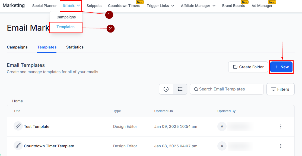Expand the Emails dropdown menu
The height and width of the screenshot is (156, 302).
click(x=71, y=5)
